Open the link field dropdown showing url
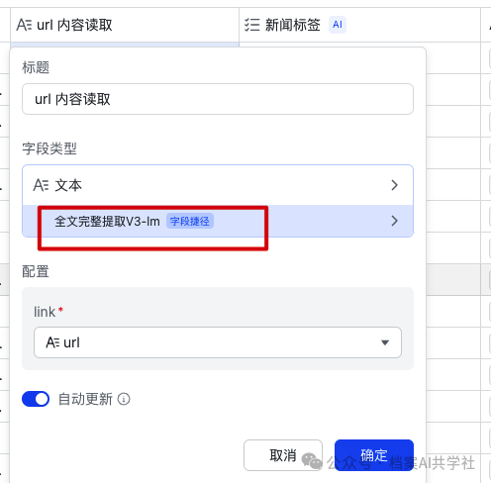The width and height of the screenshot is (491, 483). [x=218, y=342]
